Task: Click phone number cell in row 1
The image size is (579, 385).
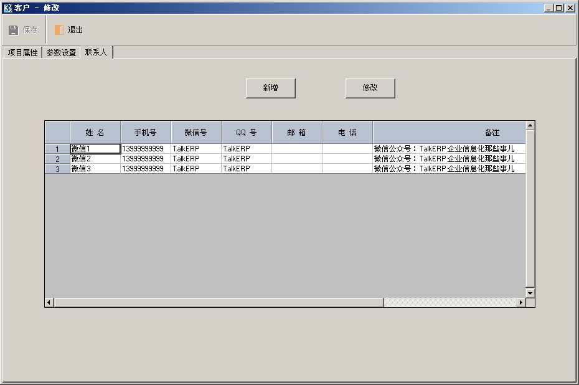Action: click(x=146, y=148)
